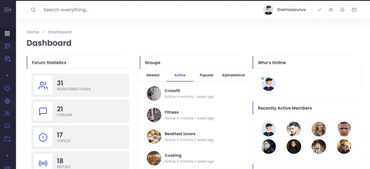Viewport: 370px width, 169px height.
Task: Expand the sidebar menu toggle icon
Action: click(8, 10)
